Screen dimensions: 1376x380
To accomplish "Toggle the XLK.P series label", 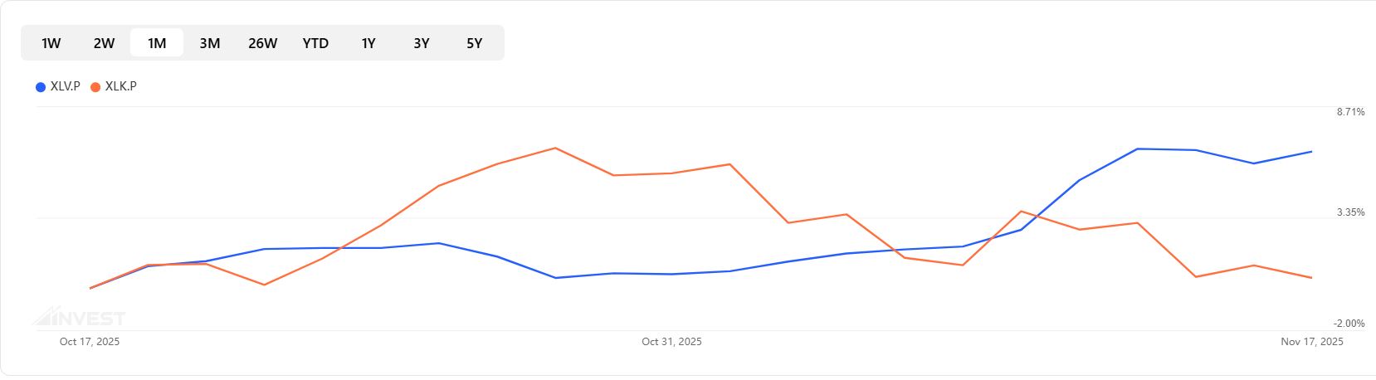I will click(x=121, y=86).
